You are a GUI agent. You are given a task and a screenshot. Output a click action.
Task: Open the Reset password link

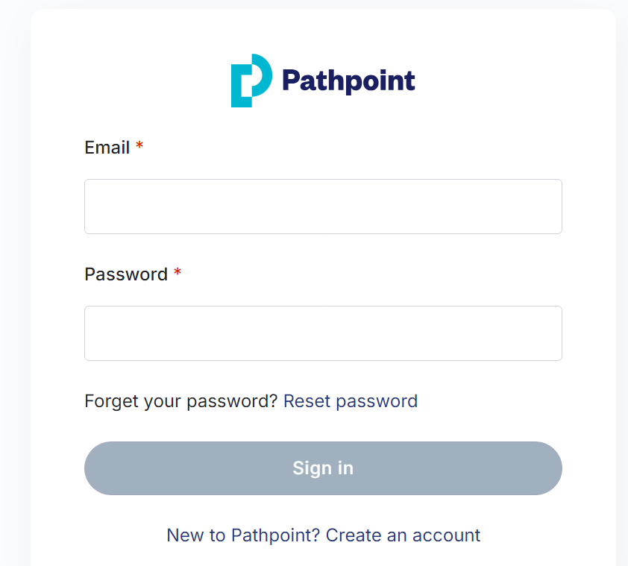(351, 401)
